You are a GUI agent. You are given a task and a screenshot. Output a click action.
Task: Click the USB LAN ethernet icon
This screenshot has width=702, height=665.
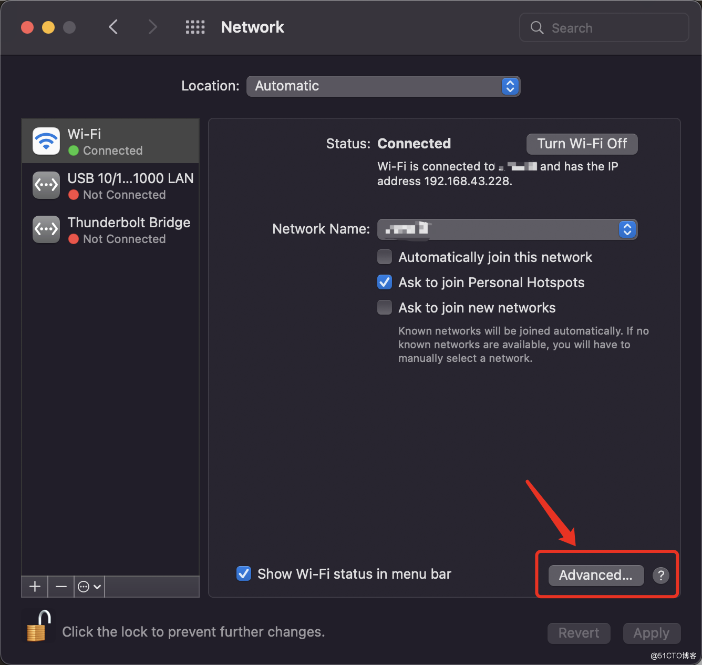coord(46,185)
